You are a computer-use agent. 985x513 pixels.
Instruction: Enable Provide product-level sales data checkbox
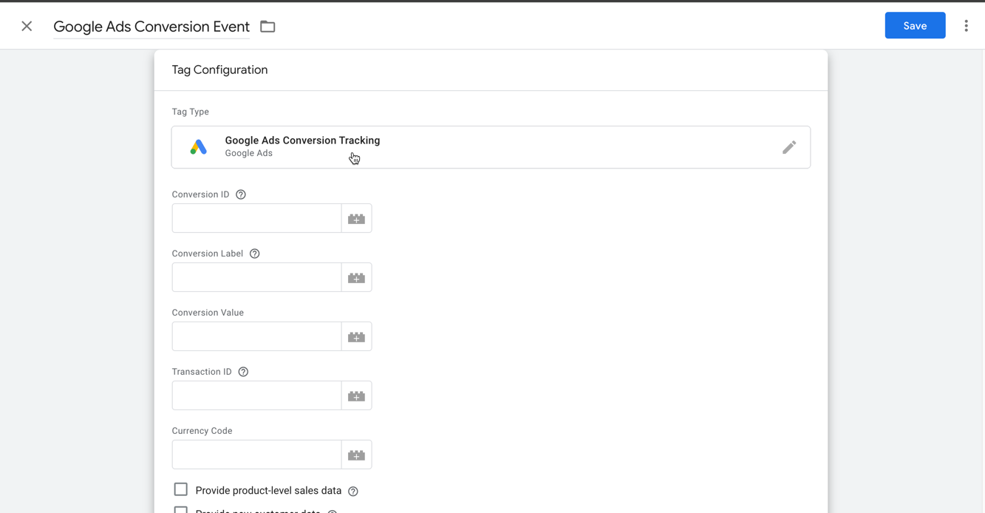coord(181,489)
